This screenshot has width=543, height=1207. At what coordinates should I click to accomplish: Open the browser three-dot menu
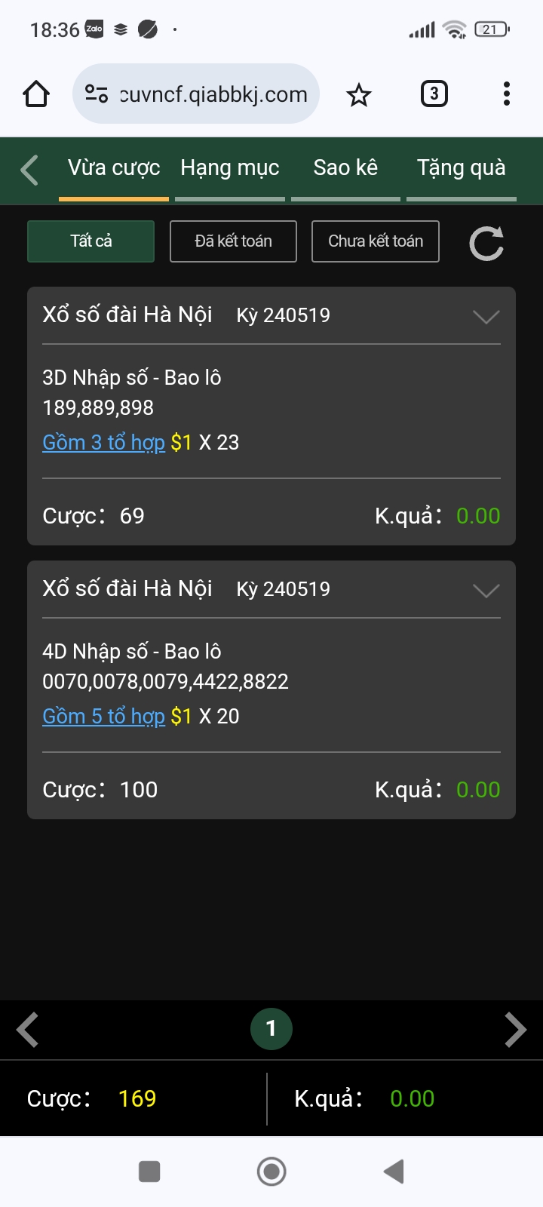(x=506, y=94)
